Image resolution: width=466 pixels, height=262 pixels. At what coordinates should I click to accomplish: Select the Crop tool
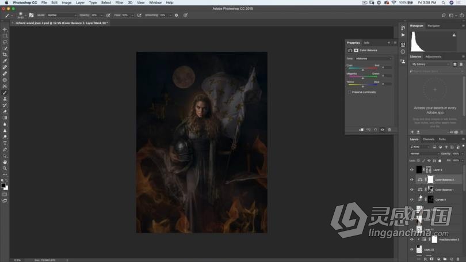click(x=5, y=55)
